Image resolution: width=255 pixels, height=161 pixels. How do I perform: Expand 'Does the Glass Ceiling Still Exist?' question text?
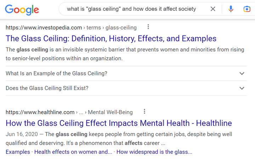[x=47, y=88]
